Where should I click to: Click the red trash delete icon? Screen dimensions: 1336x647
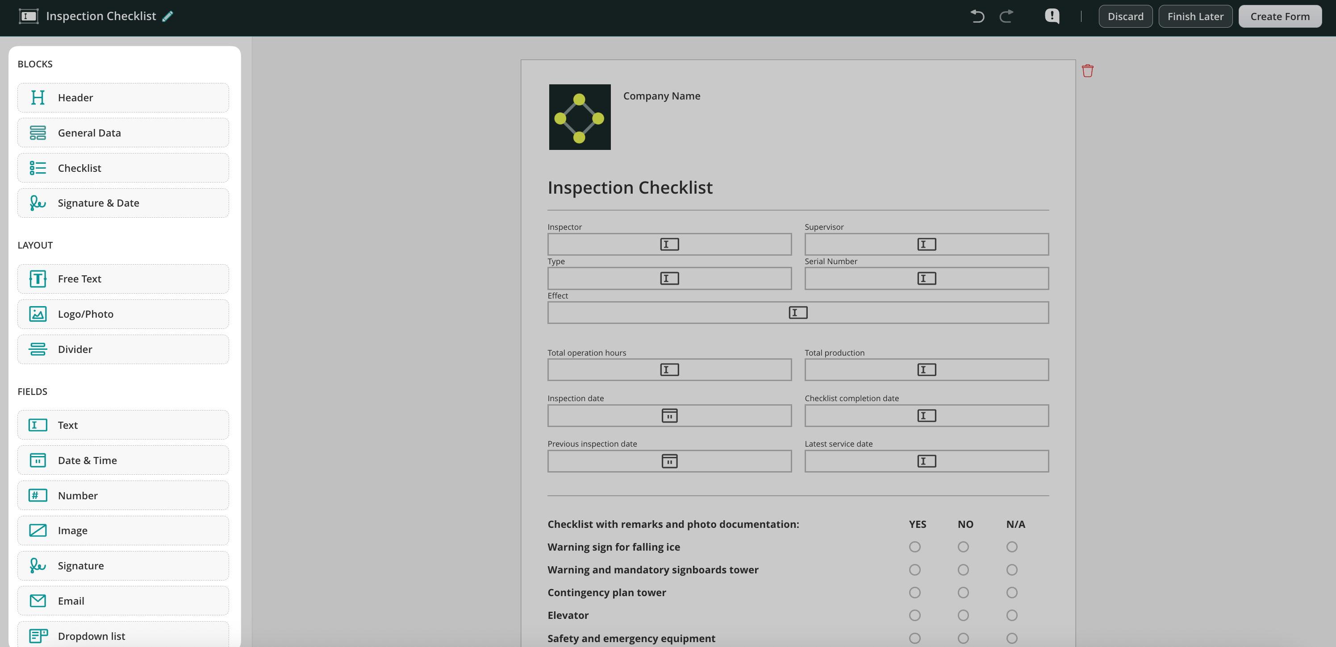[x=1088, y=71]
